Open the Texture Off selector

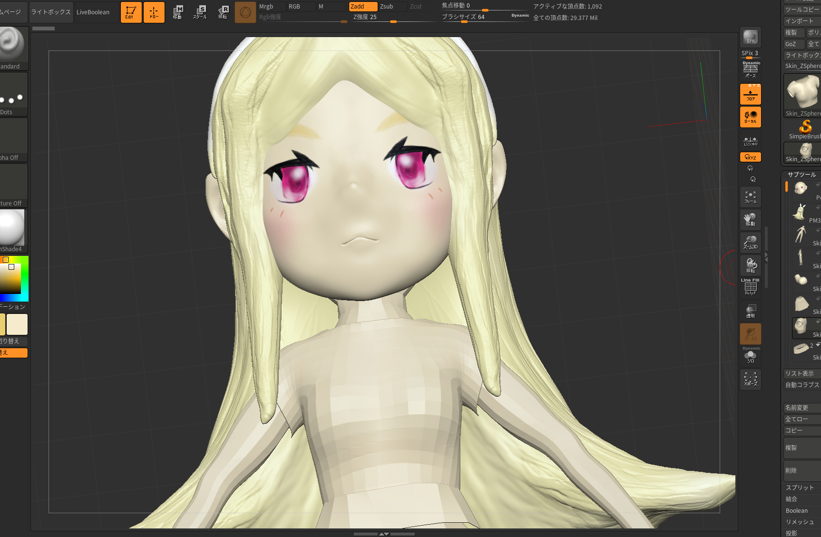14,186
